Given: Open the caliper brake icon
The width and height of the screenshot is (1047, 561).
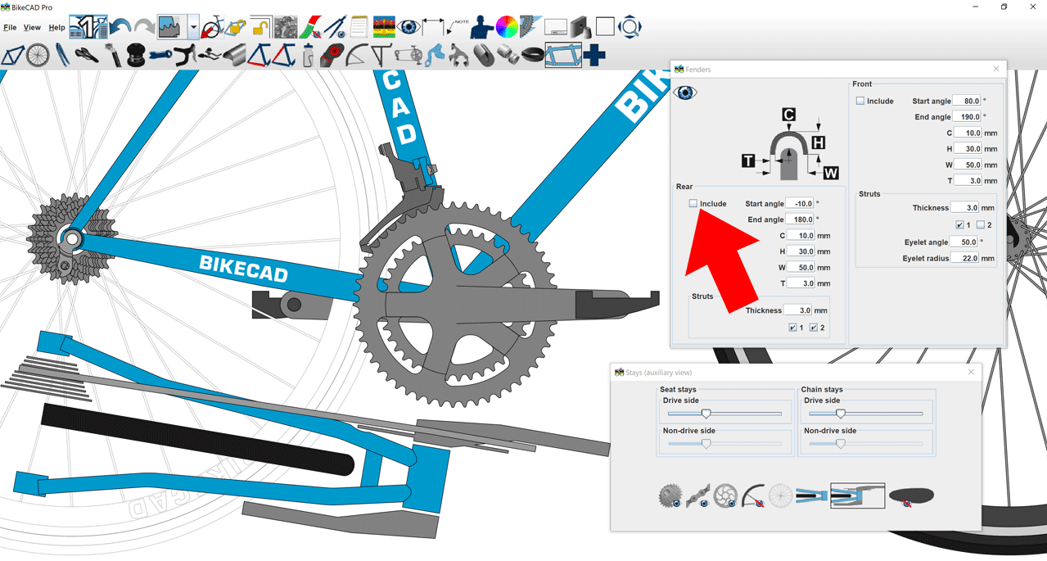Looking at the screenshot, I should (458, 55).
